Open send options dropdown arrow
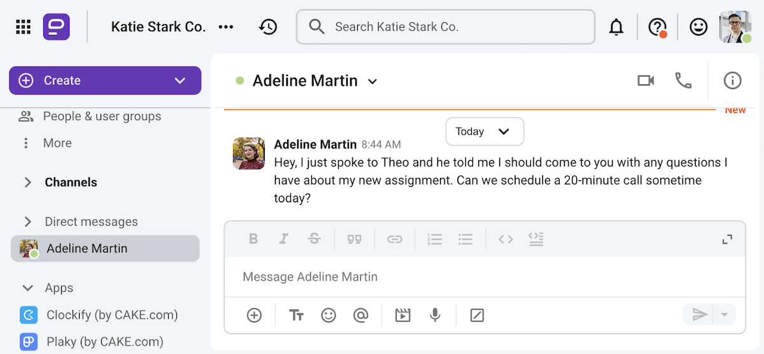 725,315
